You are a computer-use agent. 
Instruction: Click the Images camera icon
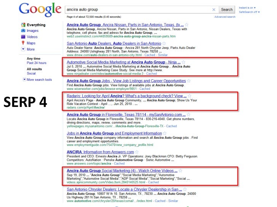coord(23,31)
